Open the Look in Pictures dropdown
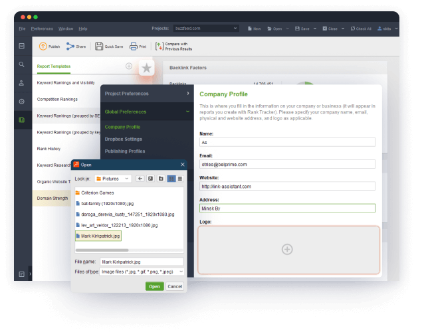This screenshot has width=422, height=336. 113,179
